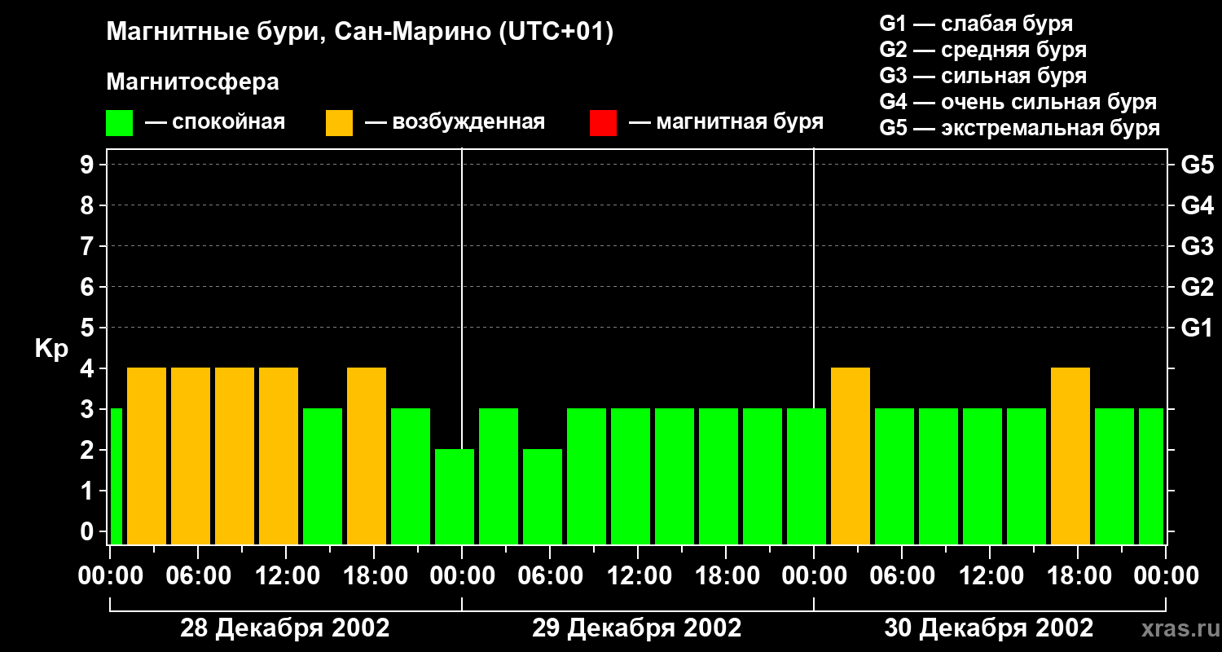Click the '28 Декабря 2002' date label
1222x652 pixels.
click(x=284, y=628)
